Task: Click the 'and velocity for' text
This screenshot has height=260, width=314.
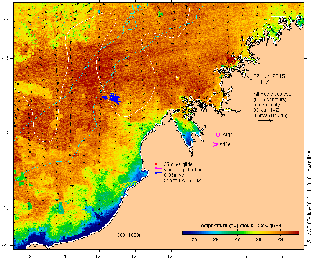Action: (270, 105)
